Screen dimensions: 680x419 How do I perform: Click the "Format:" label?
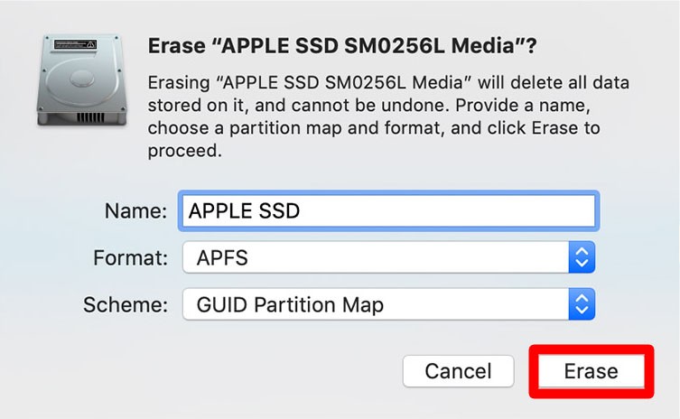pos(130,258)
